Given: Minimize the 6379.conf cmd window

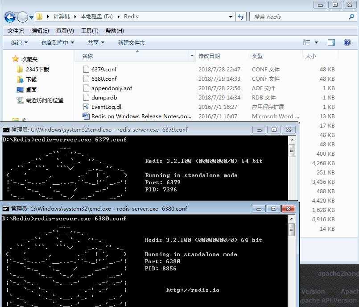Looking at the screenshot, I should pyautogui.click(x=259, y=130).
